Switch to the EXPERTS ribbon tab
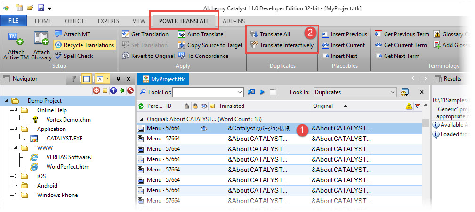Screen dimensions: 475x212 click(108, 21)
